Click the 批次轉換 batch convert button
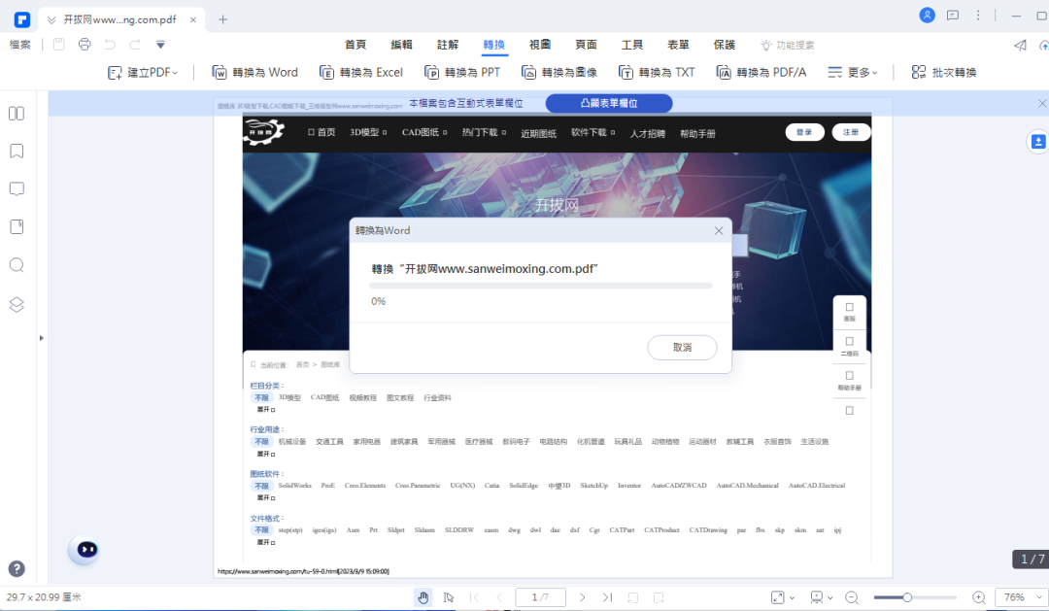1049x611 pixels. click(944, 72)
